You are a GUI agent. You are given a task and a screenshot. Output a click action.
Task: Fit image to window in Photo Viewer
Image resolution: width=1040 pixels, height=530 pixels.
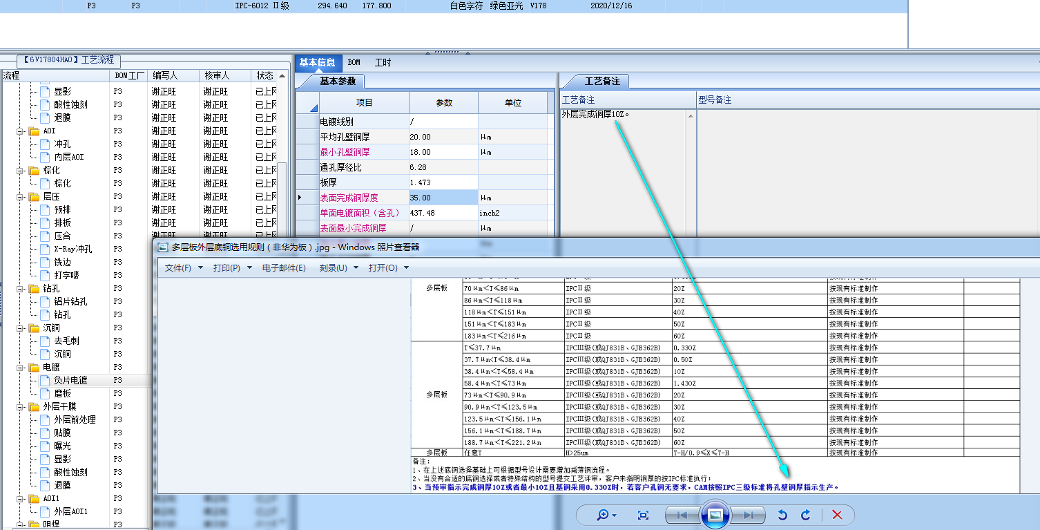[x=643, y=515]
